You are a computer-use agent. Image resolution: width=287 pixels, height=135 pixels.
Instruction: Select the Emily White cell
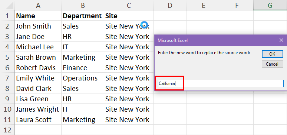point(38,78)
